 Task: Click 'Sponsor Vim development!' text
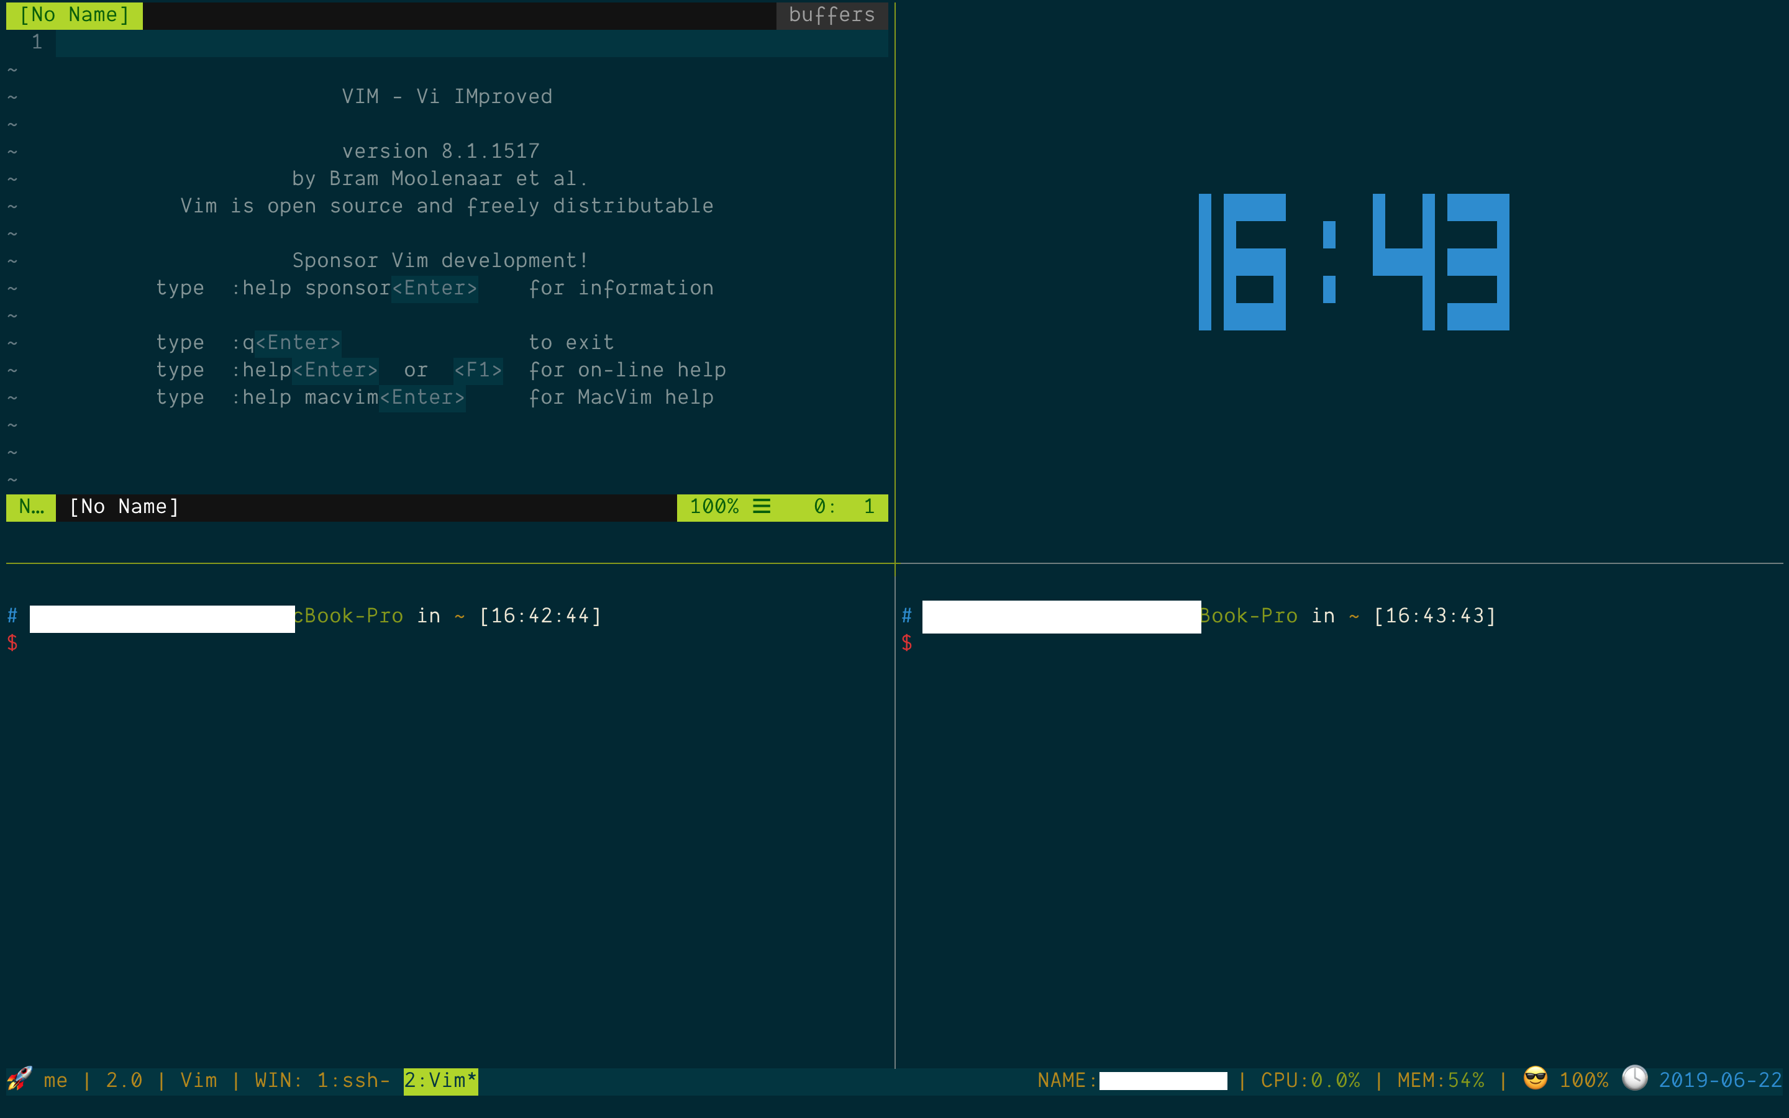[440, 261]
